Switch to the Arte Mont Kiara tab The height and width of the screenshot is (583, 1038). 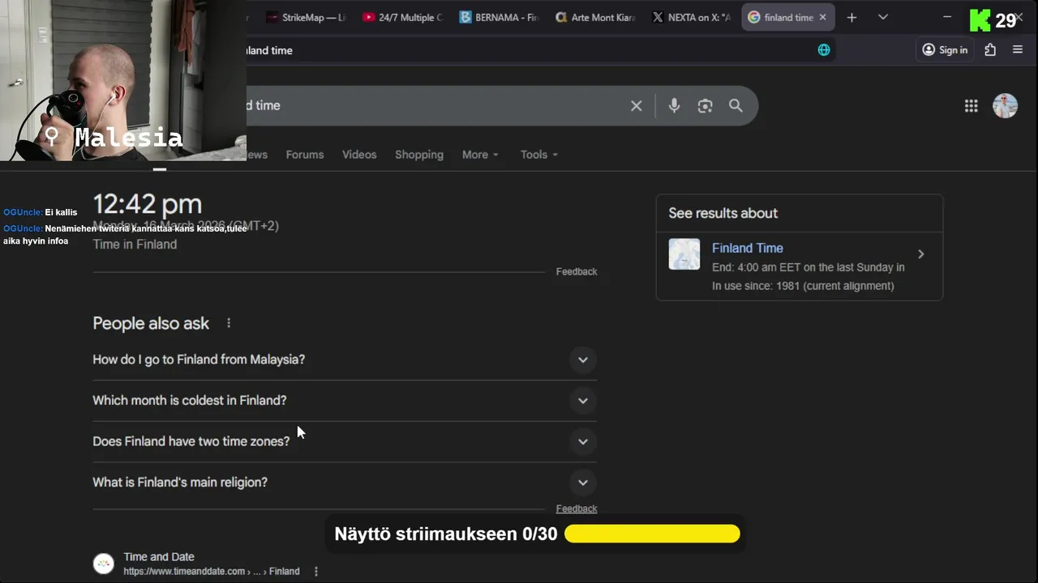tap(596, 17)
